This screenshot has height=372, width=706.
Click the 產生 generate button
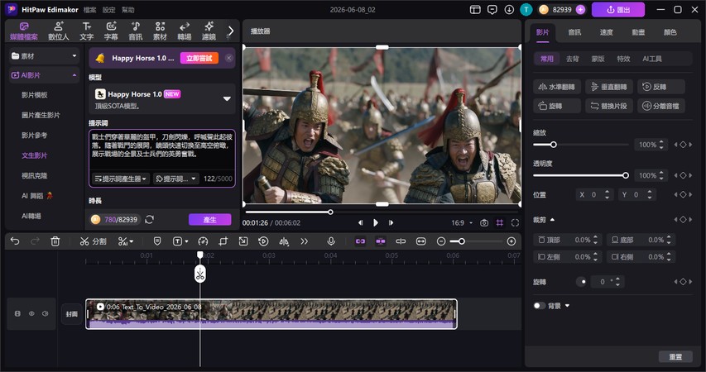pos(210,220)
